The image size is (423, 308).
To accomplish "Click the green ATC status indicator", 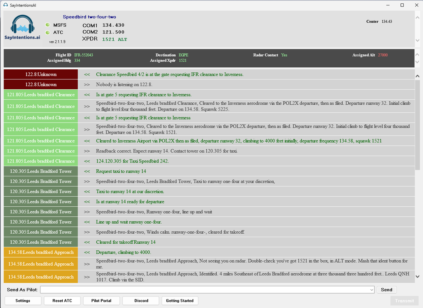I will pos(48,32).
